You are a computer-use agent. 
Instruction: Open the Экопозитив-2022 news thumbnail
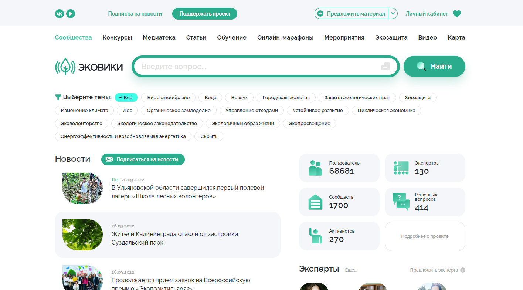click(x=82, y=277)
